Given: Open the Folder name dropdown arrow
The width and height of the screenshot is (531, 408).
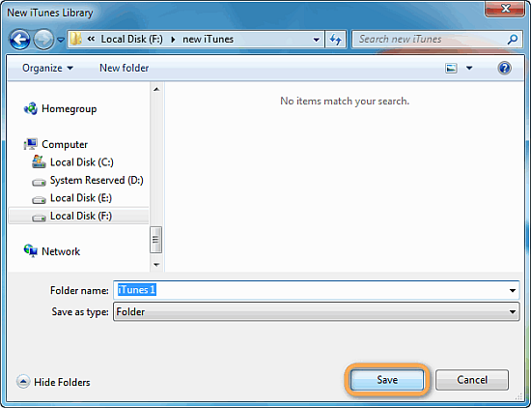Looking at the screenshot, I should click(x=513, y=291).
